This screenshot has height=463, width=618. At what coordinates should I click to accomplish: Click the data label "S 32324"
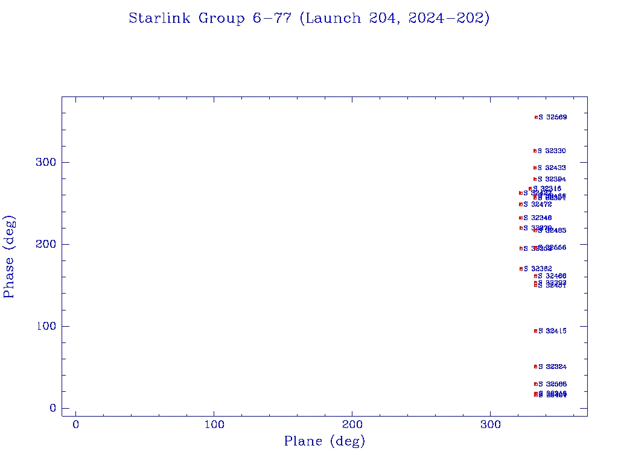pyautogui.click(x=553, y=367)
